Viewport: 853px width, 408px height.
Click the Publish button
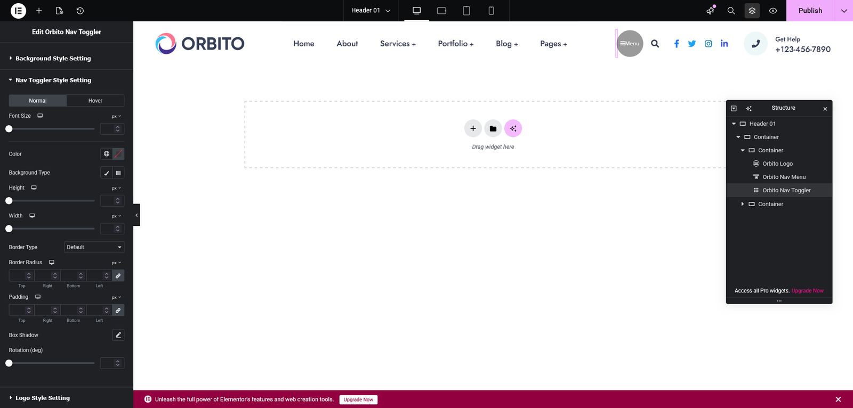tap(810, 11)
